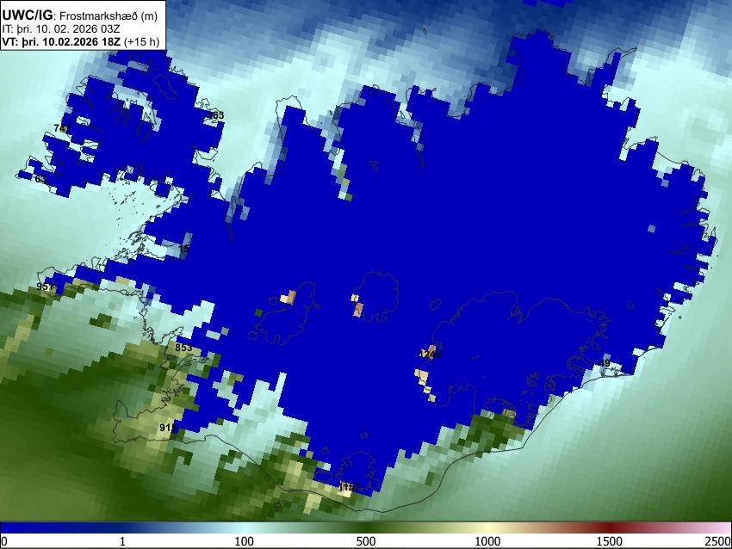Click the station value 747 in the Westfjords

coord(62,128)
